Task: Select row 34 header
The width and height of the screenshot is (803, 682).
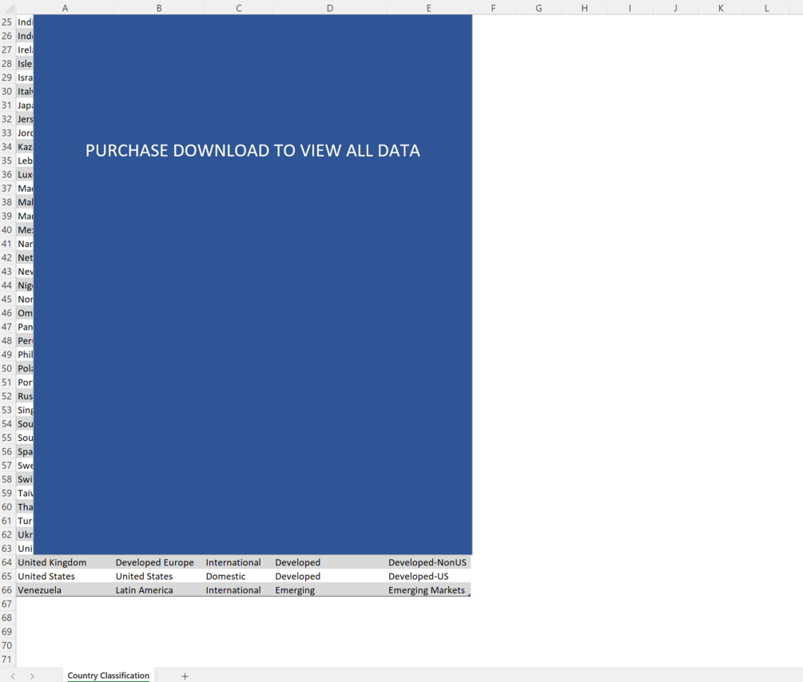Action: (x=7, y=146)
